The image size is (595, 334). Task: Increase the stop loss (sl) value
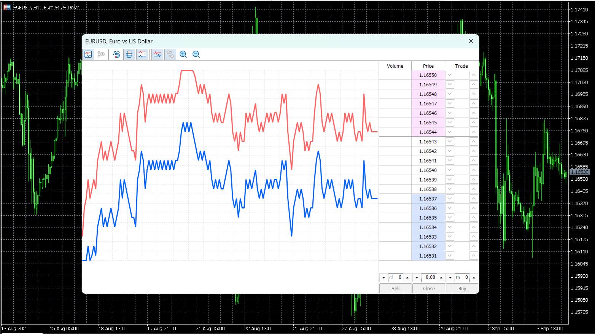[x=407, y=278]
